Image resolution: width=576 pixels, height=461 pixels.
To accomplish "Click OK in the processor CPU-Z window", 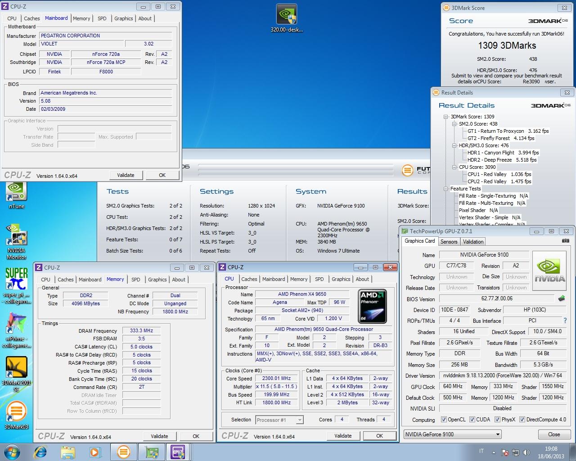I will click(379, 436).
